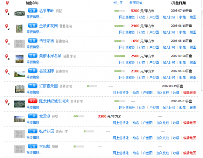Image resolution: width=203 pixels, height=158 pixels.
Task: Click map pin marker 3 for 锦绣家园
Action: (7, 42)
